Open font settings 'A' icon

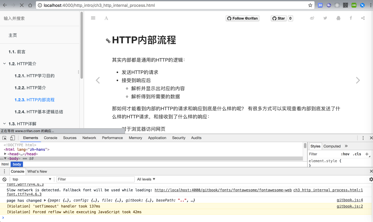[106, 18]
